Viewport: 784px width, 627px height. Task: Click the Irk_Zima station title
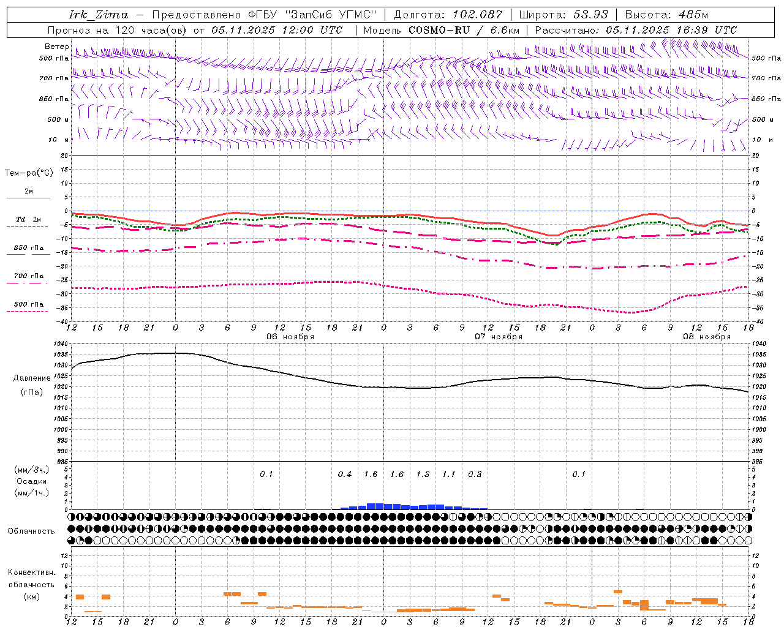[x=99, y=15]
